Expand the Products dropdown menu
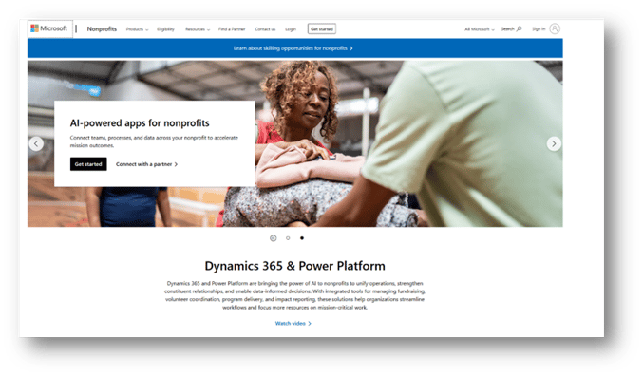Viewport: 643px width, 376px height. 137,29
